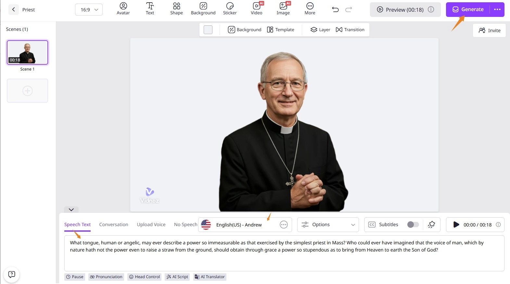The width and height of the screenshot is (510, 284).
Task: Open Template in the canvas toolbar
Action: coord(280,30)
